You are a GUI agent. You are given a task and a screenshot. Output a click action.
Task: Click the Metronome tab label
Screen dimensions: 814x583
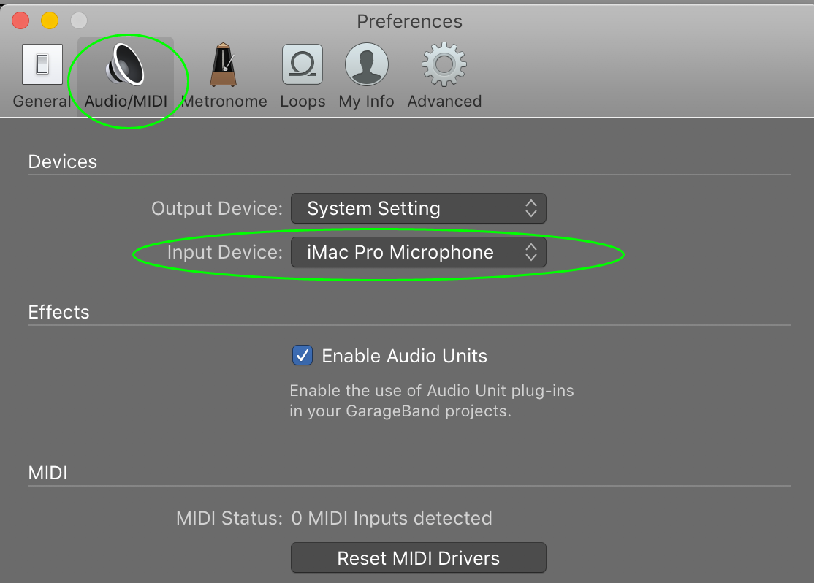(x=224, y=102)
